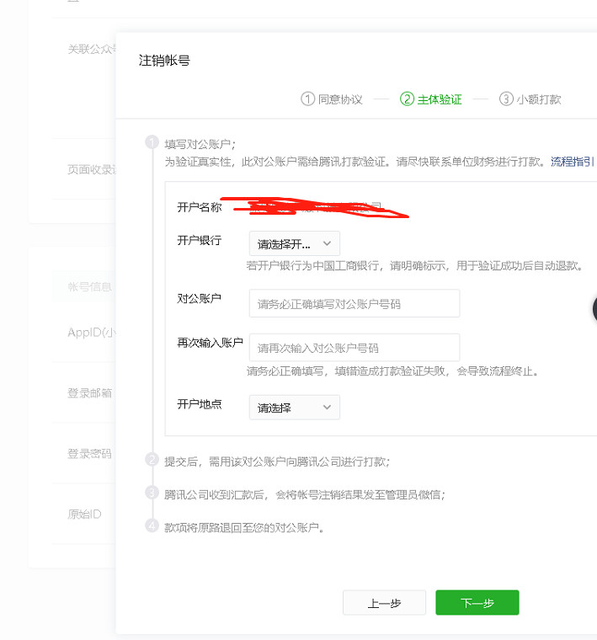Viewport: 597px width, 640px height.
Task: Select 登录邮箱 row in the background page
Action: point(89,393)
